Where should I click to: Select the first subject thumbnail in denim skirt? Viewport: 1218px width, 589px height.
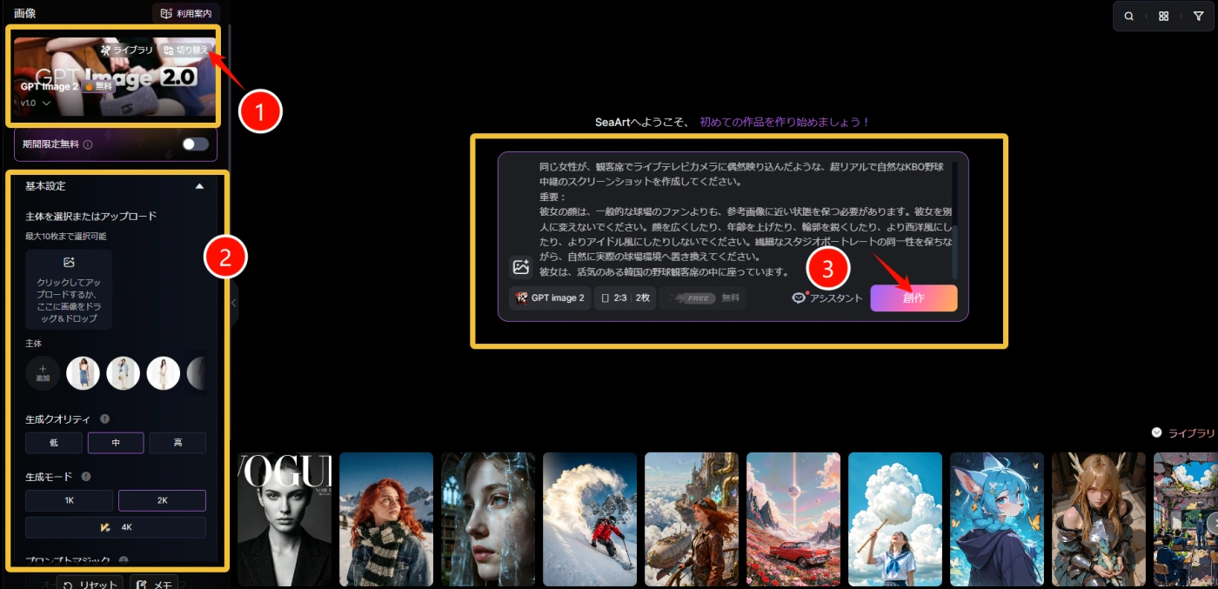point(83,373)
